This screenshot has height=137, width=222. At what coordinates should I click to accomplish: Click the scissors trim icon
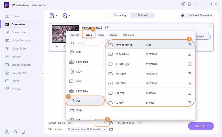(x=56, y=46)
